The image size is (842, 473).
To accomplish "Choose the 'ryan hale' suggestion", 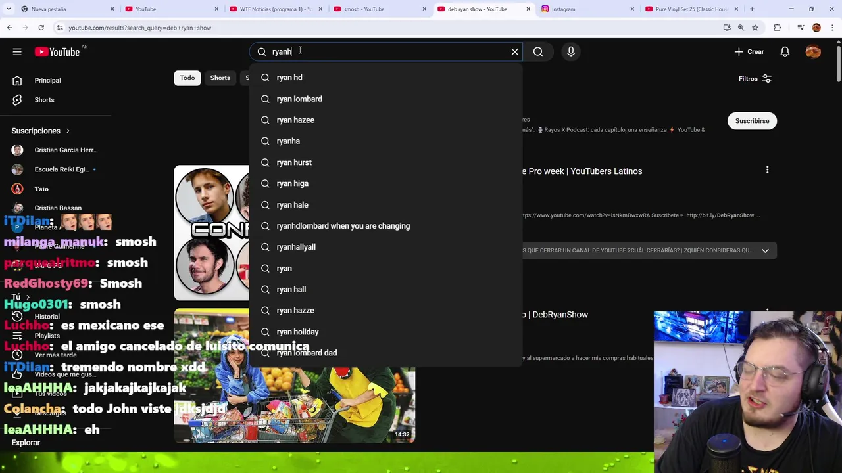I will pos(385,205).
